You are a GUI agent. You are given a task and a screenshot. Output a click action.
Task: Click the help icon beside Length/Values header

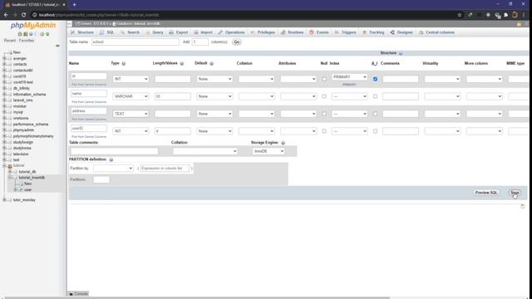(x=182, y=63)
